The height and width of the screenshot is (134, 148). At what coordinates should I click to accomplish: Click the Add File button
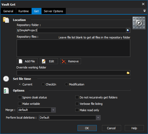pyautogui.click(x=27, y=61)
